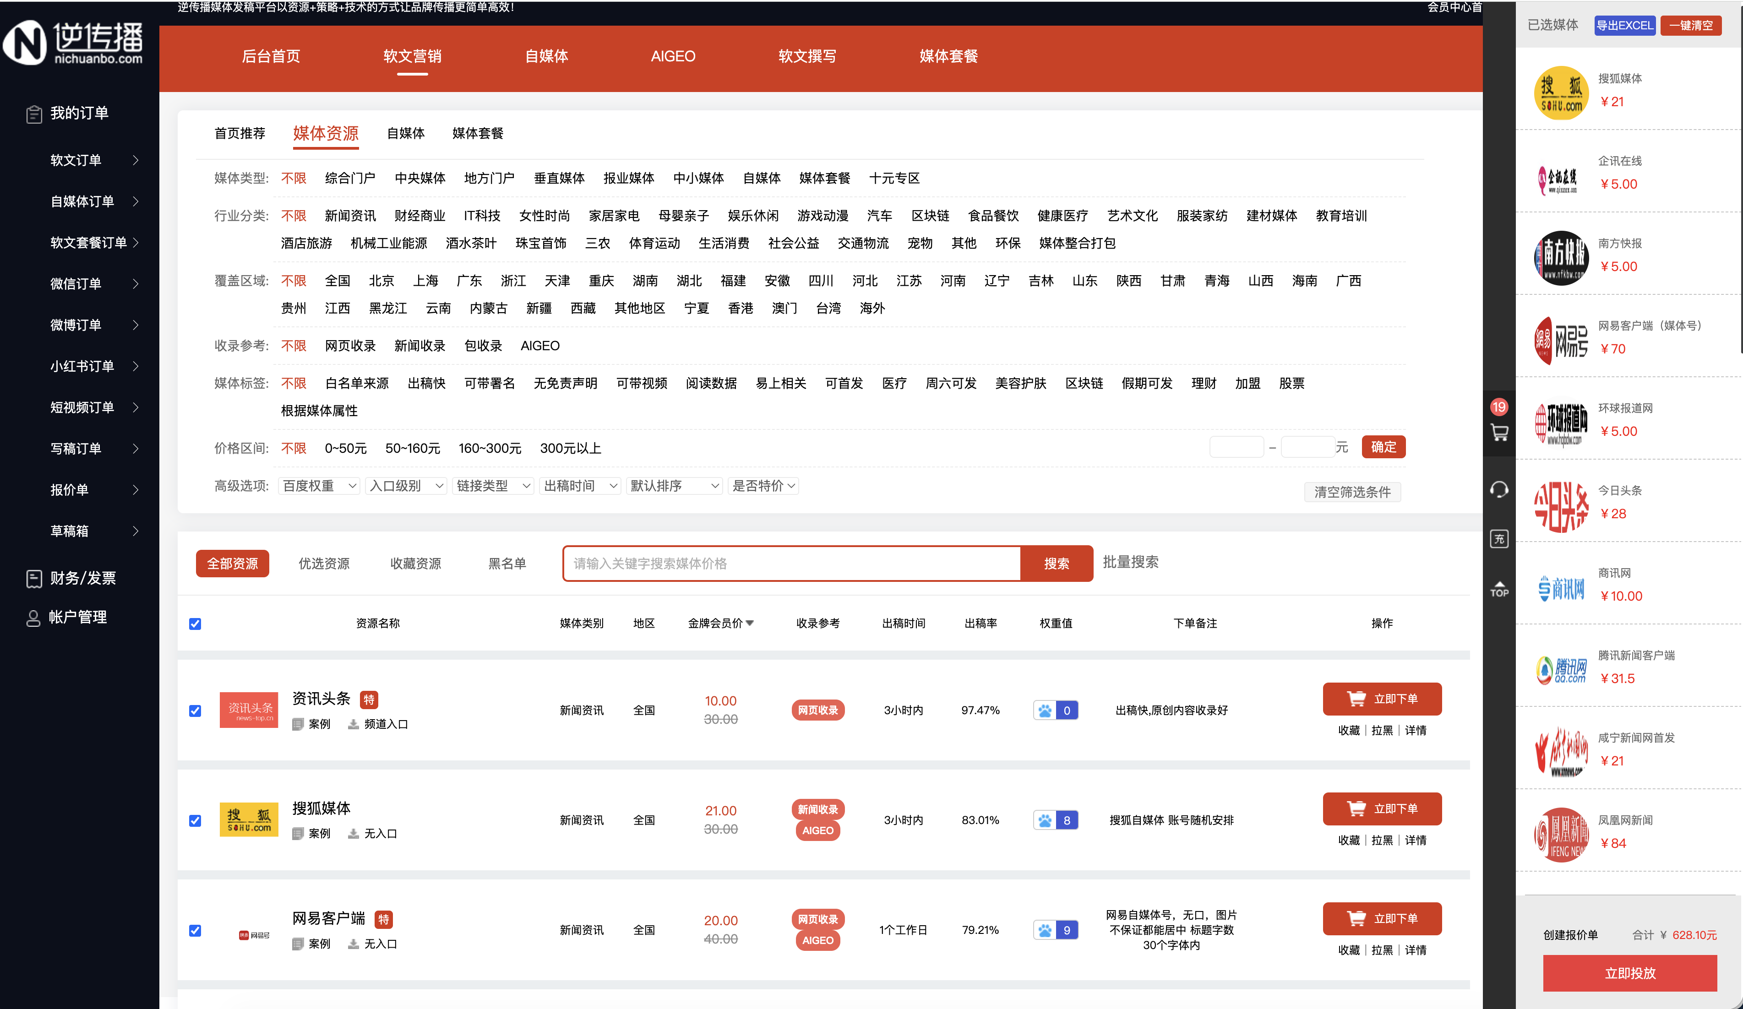Open the 出稿时间 dropdown
The height and width of the screenshot is (1009, 1743).
point(580,486)
